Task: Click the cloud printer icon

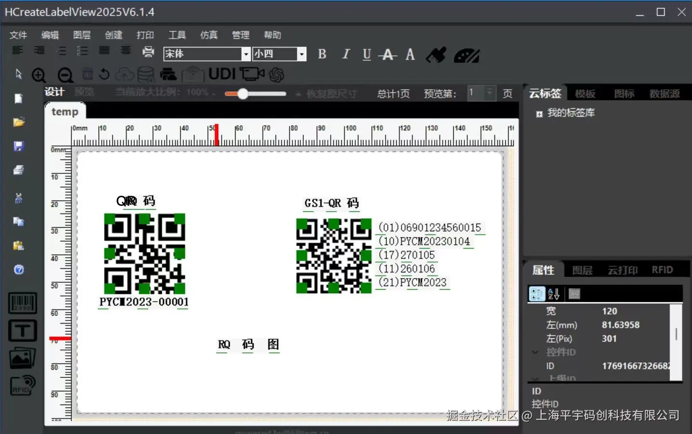Action: click(x=168, y=74)
